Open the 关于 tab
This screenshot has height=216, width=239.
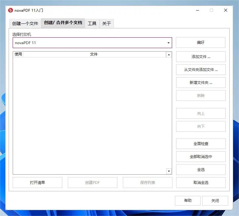(x=106, y=23)
